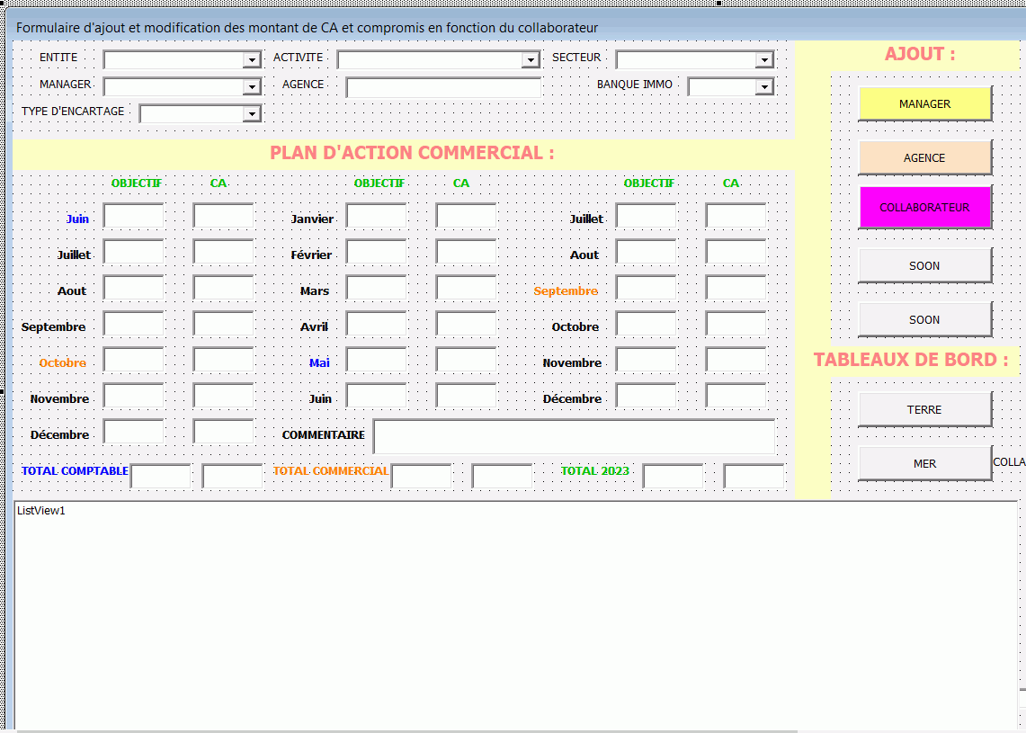
Task: Click the second TOTAL COMPTABLE field
Action: point(233,477)
